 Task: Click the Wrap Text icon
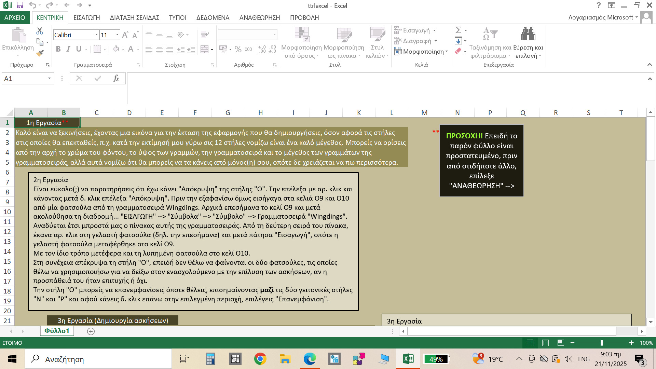[205, 35]
